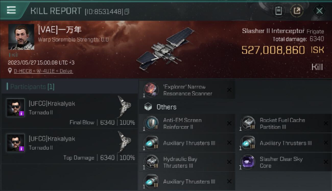332x191 pixels.
Task: Copy the kill report ID icon
Action: coord(127,11)
